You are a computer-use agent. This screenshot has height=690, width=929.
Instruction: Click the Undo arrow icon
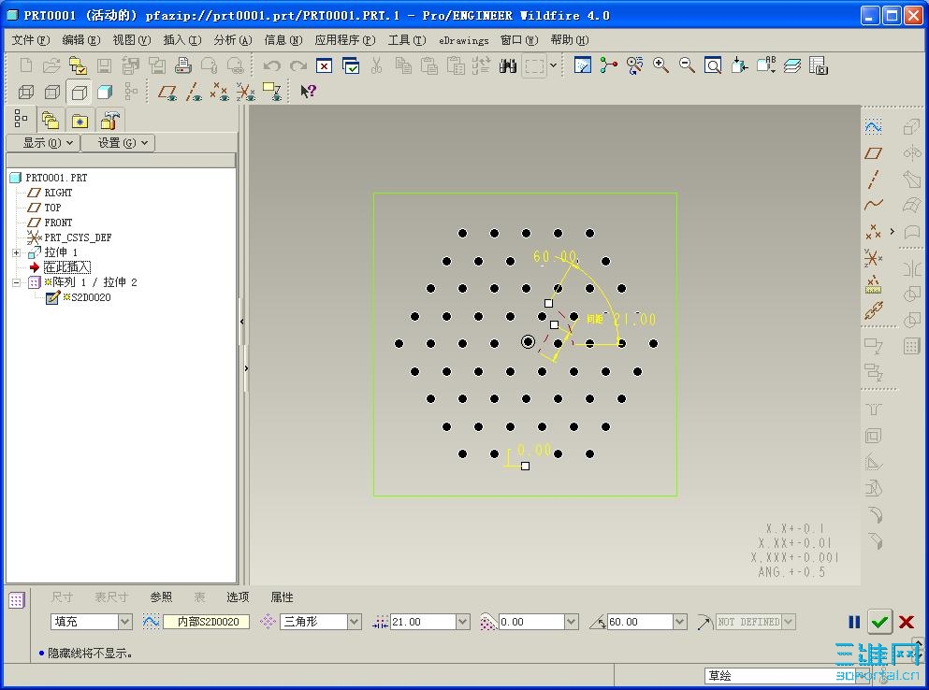[x=271, y=65]
